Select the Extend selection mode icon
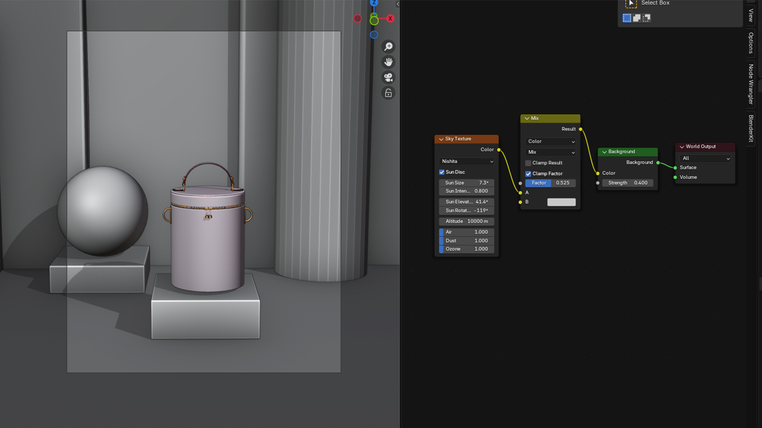Viewport: 762px width, 428px height. [x=637, y=18]
